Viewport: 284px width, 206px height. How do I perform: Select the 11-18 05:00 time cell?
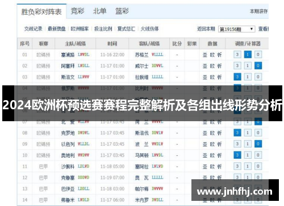point(112,167)
